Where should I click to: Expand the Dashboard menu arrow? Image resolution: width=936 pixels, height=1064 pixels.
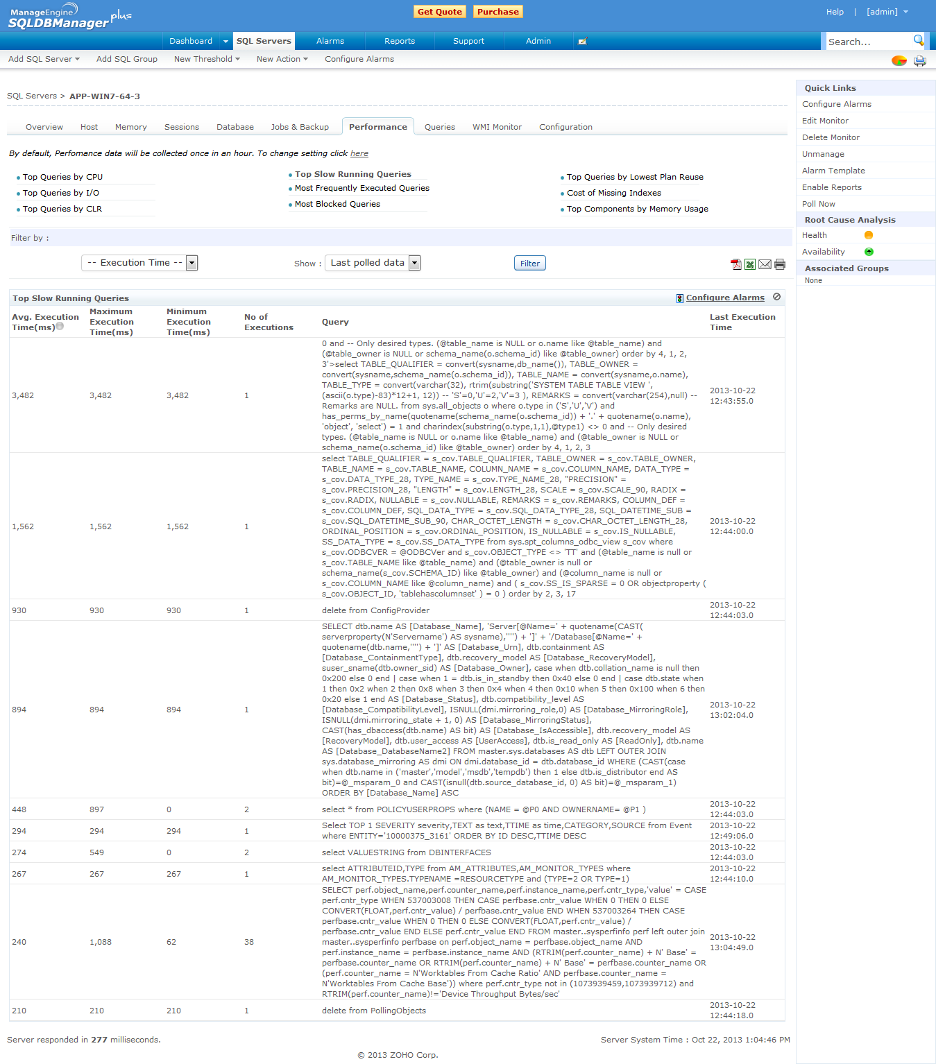click(226, 42)
